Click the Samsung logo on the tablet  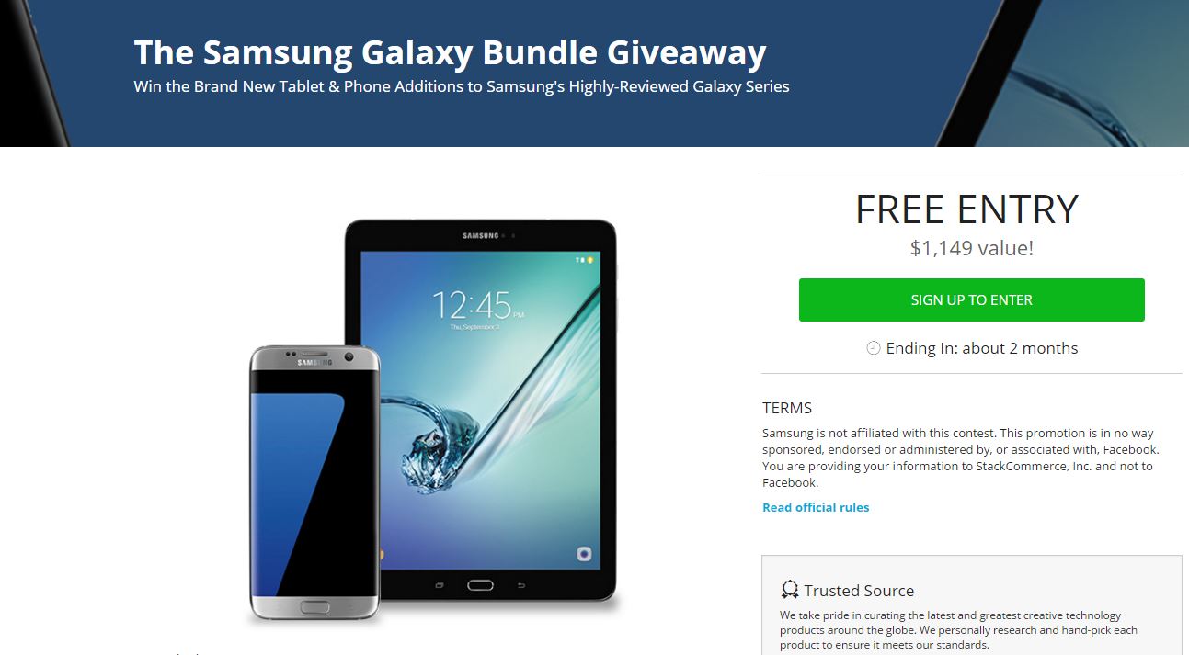(x=480, y=236)
